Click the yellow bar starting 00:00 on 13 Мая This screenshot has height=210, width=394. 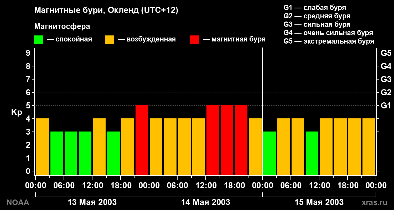[x=43, y=147]
